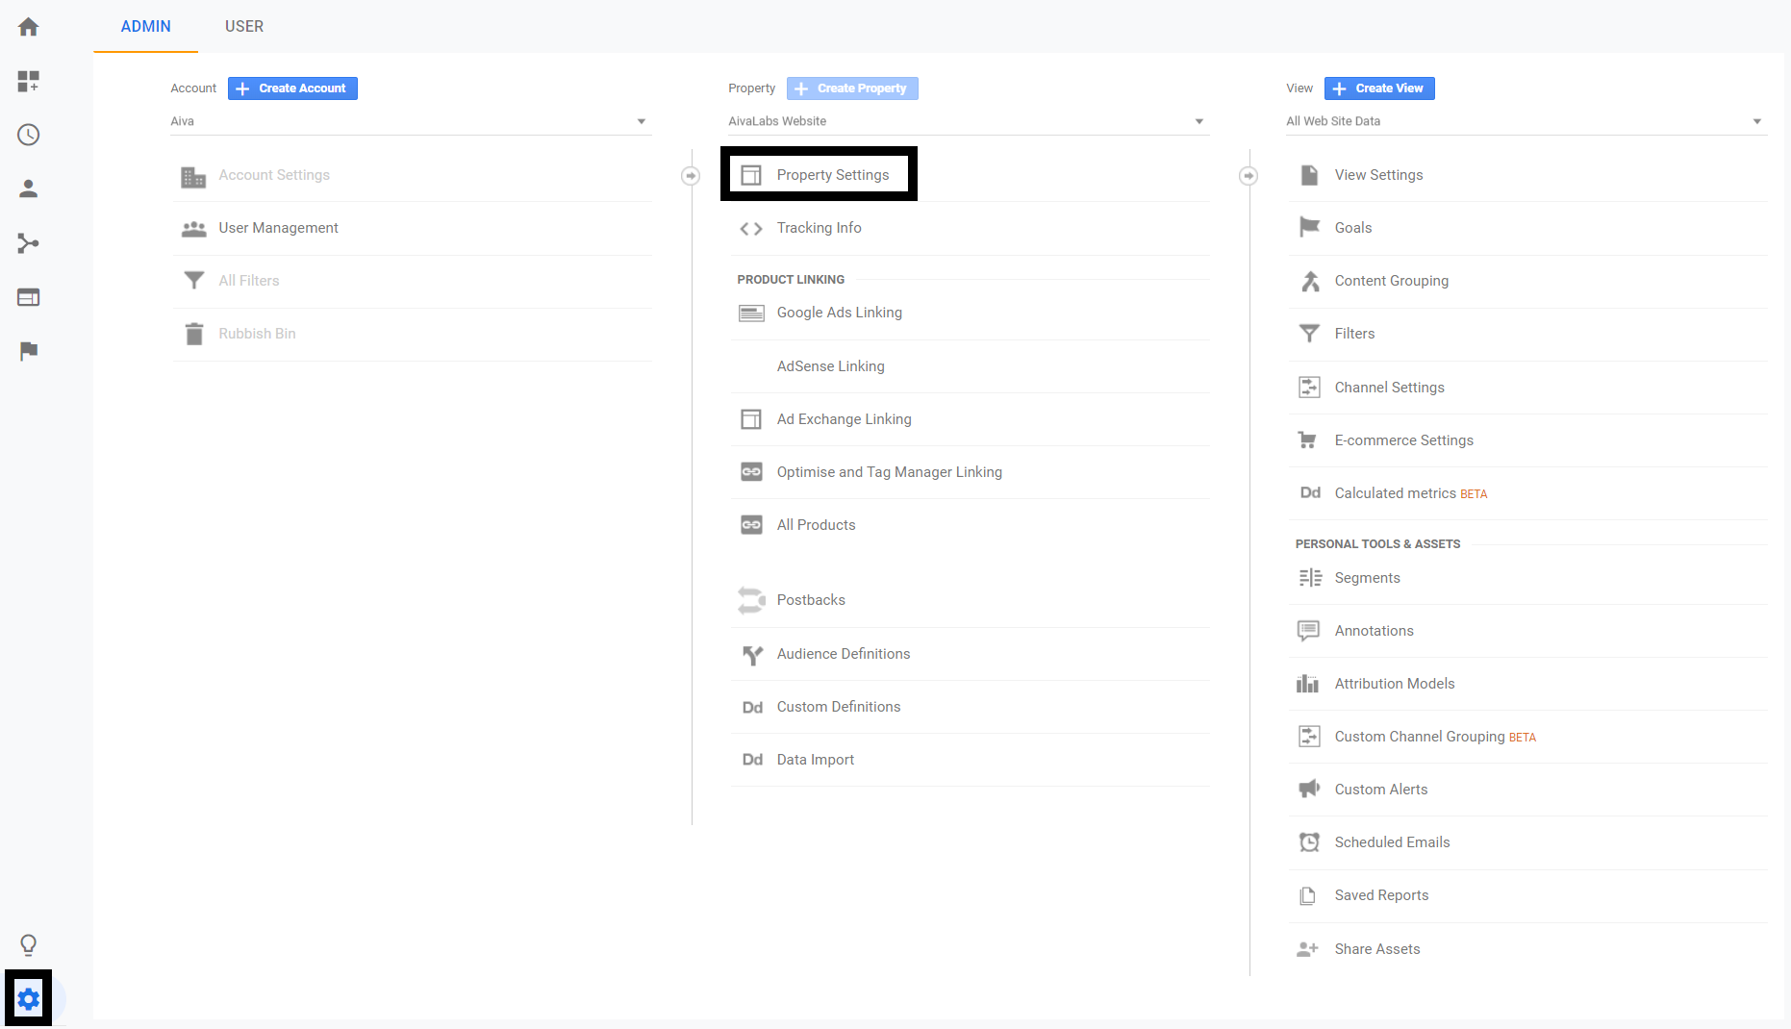The height and width of the screenshot is (1029, 1791).
Task: Switch to the ADMIN tab
Action: coord(145,26)
